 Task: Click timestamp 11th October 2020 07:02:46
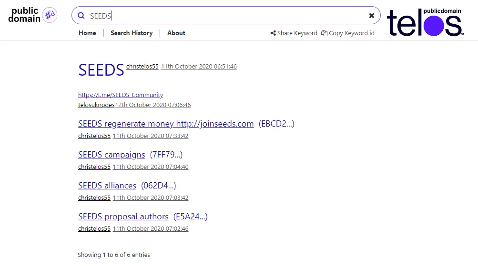tap(151, 228)
